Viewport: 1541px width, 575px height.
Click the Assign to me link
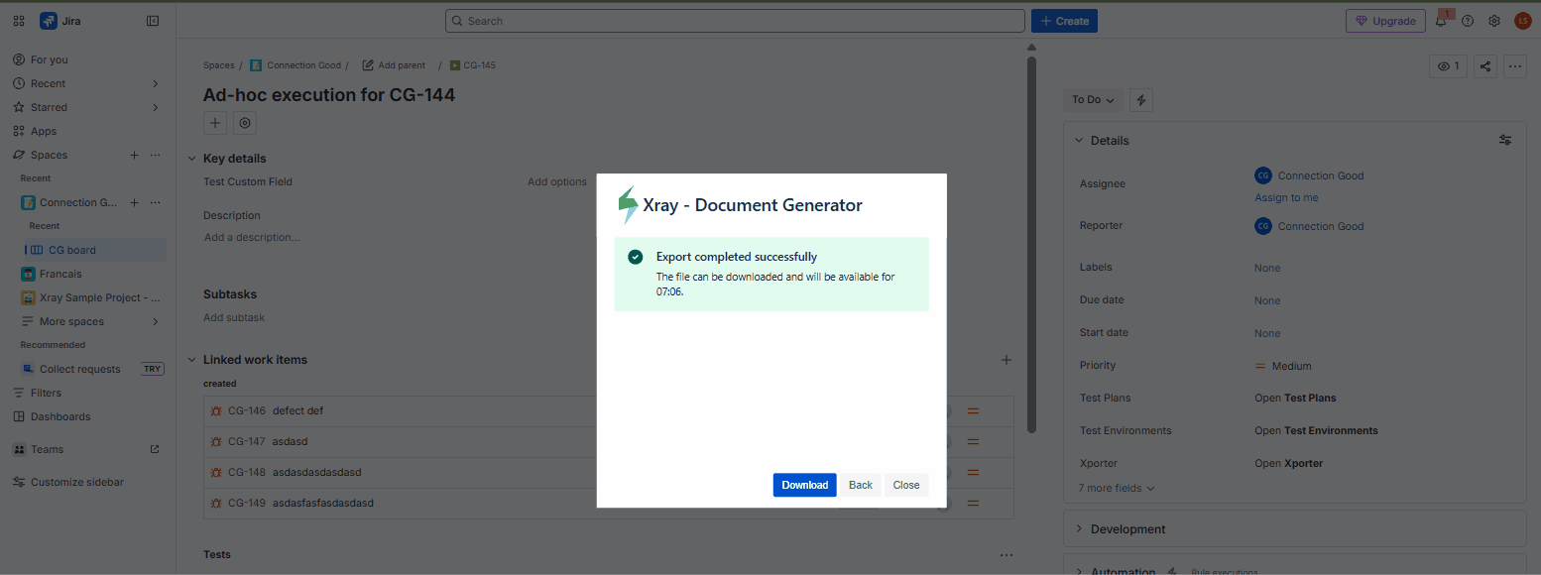(1286, 197)
